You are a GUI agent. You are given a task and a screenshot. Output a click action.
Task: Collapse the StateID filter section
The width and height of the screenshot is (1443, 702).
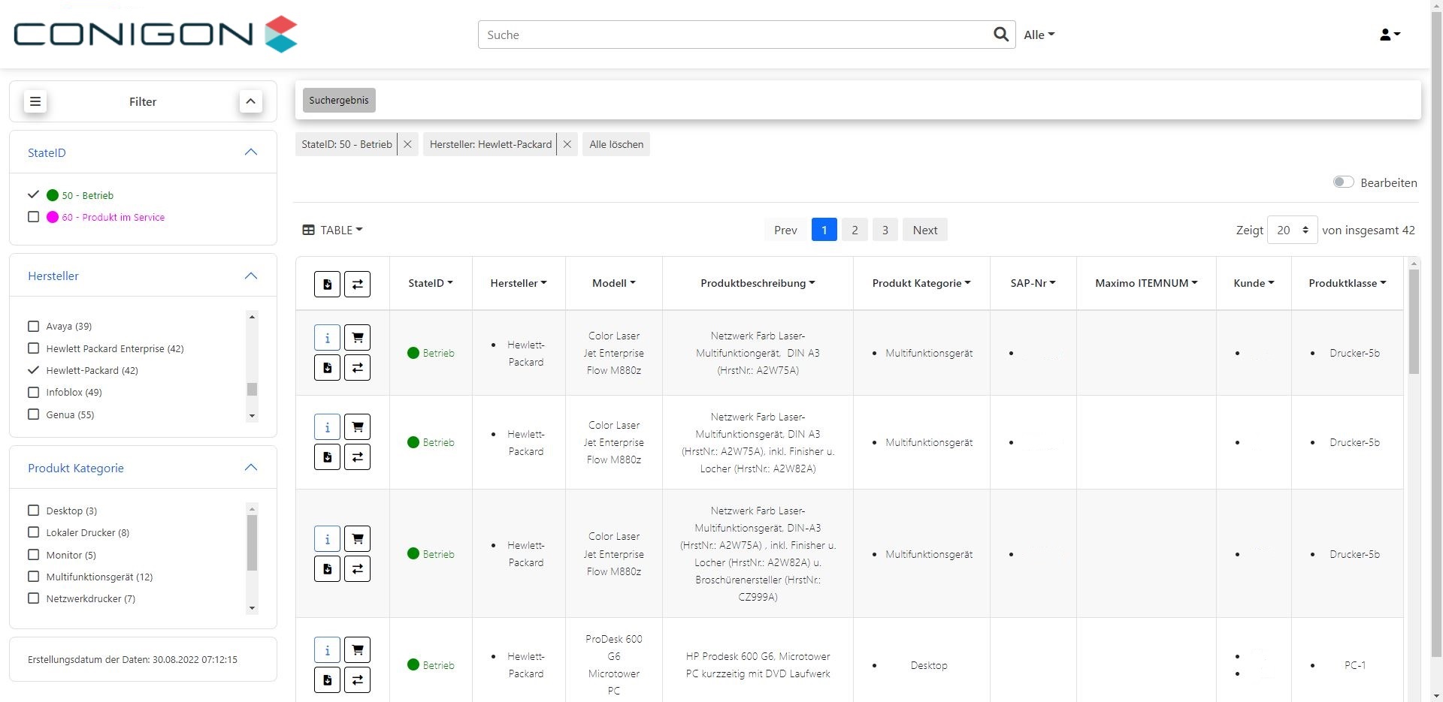(251, 152)
